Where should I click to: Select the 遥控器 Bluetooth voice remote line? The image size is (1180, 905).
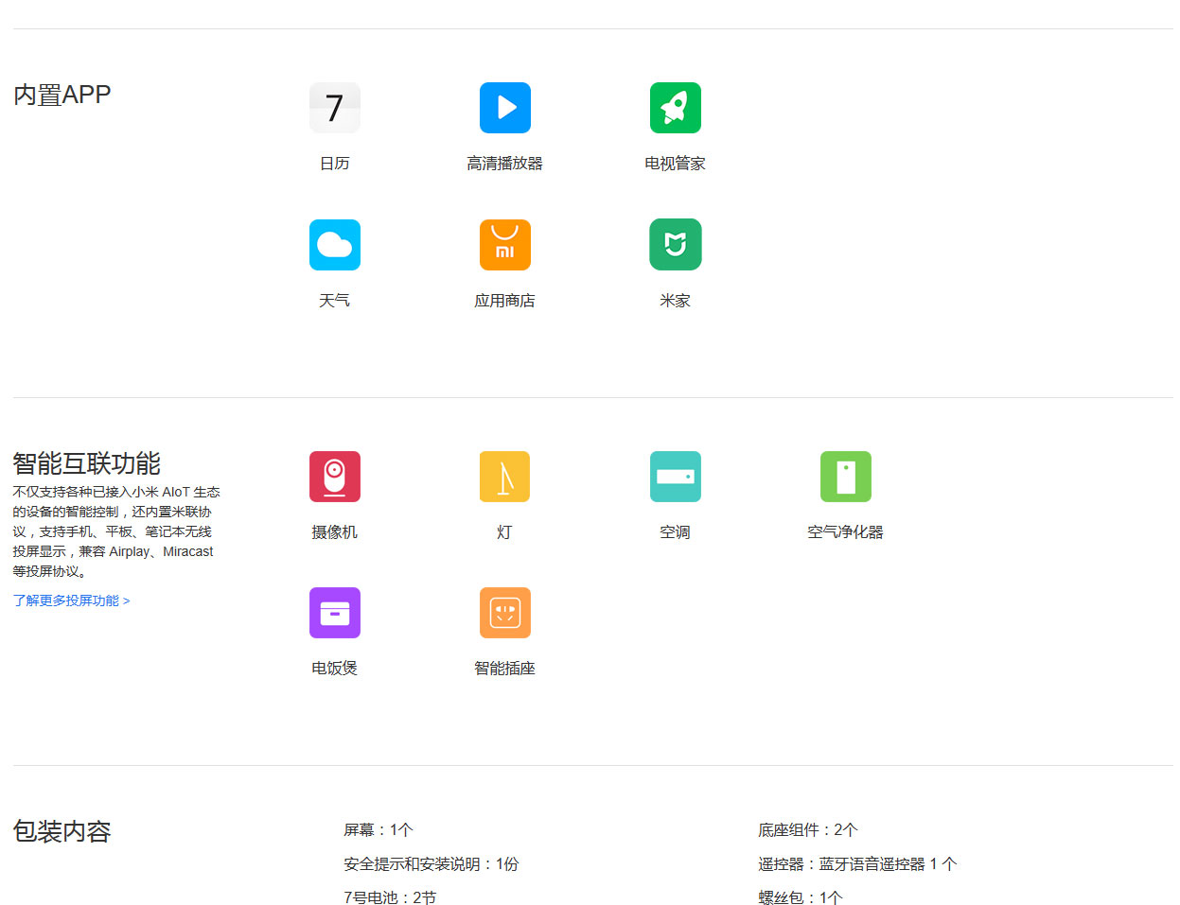pos(856,864)
